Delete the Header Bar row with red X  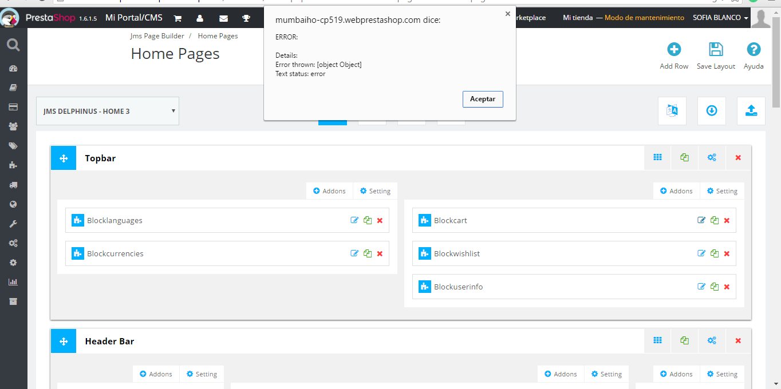coord(738,341)
